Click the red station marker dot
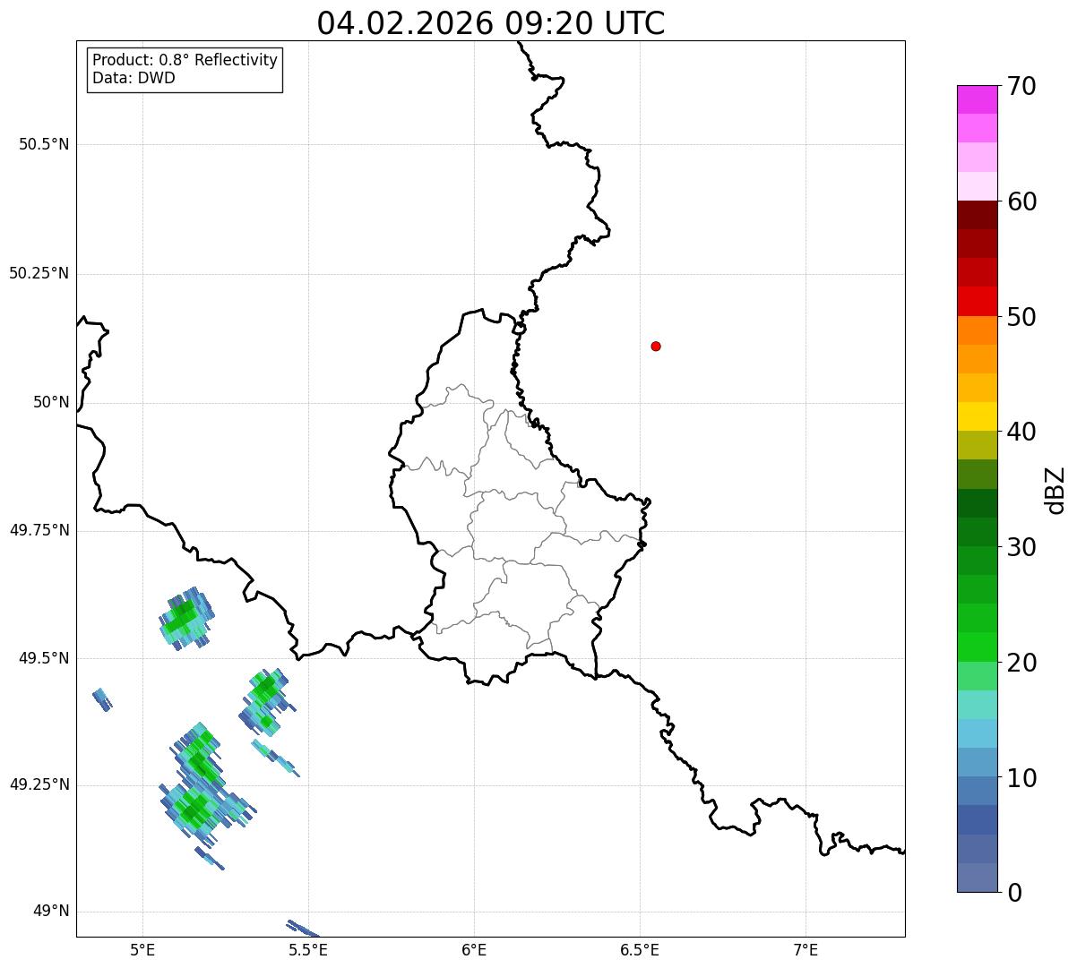Screen dimensions: 1077x968 click(x=656, y=346)
